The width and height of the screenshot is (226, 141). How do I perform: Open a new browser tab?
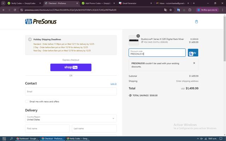(194, 3)
